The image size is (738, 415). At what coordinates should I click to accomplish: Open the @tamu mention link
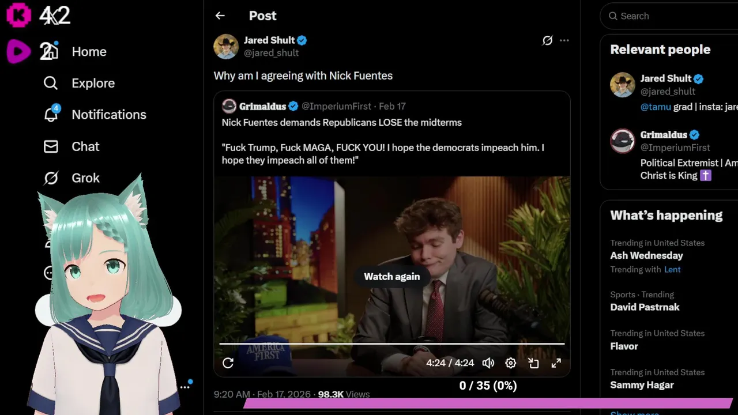point(656,107)
